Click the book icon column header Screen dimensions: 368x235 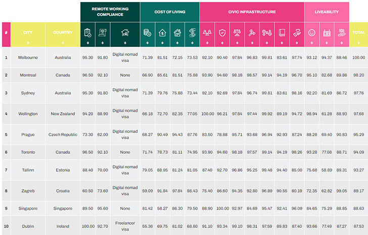coord(282,33)
